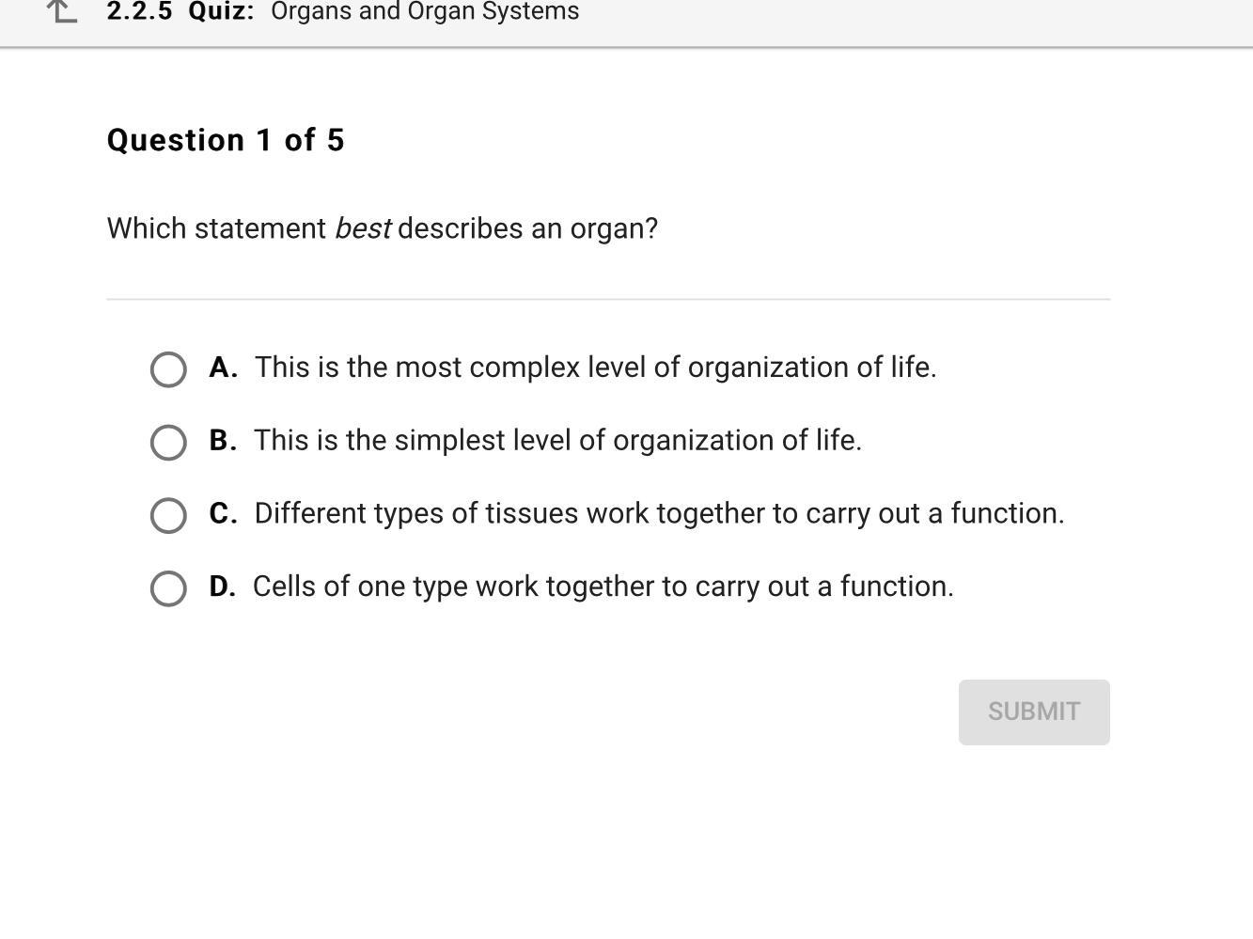This screenshot has height=939, width=1253.
Task: Select radio button for option A
Action: click(x=168, y=369)
